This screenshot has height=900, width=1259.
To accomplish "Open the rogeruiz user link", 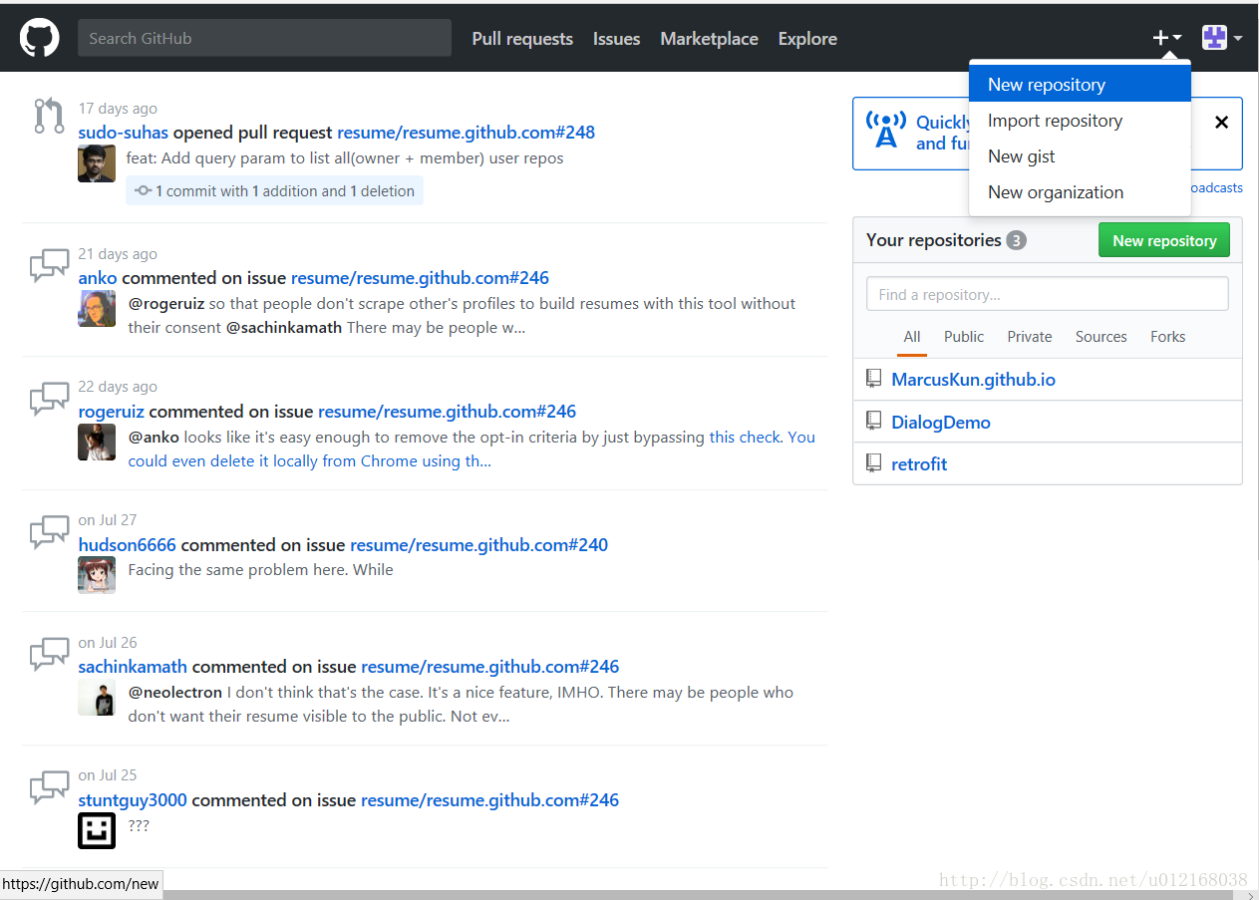I will [x=112, y=412].
